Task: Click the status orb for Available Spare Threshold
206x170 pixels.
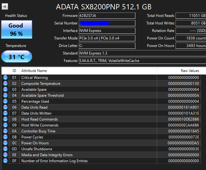Action: tap(5, 95)
